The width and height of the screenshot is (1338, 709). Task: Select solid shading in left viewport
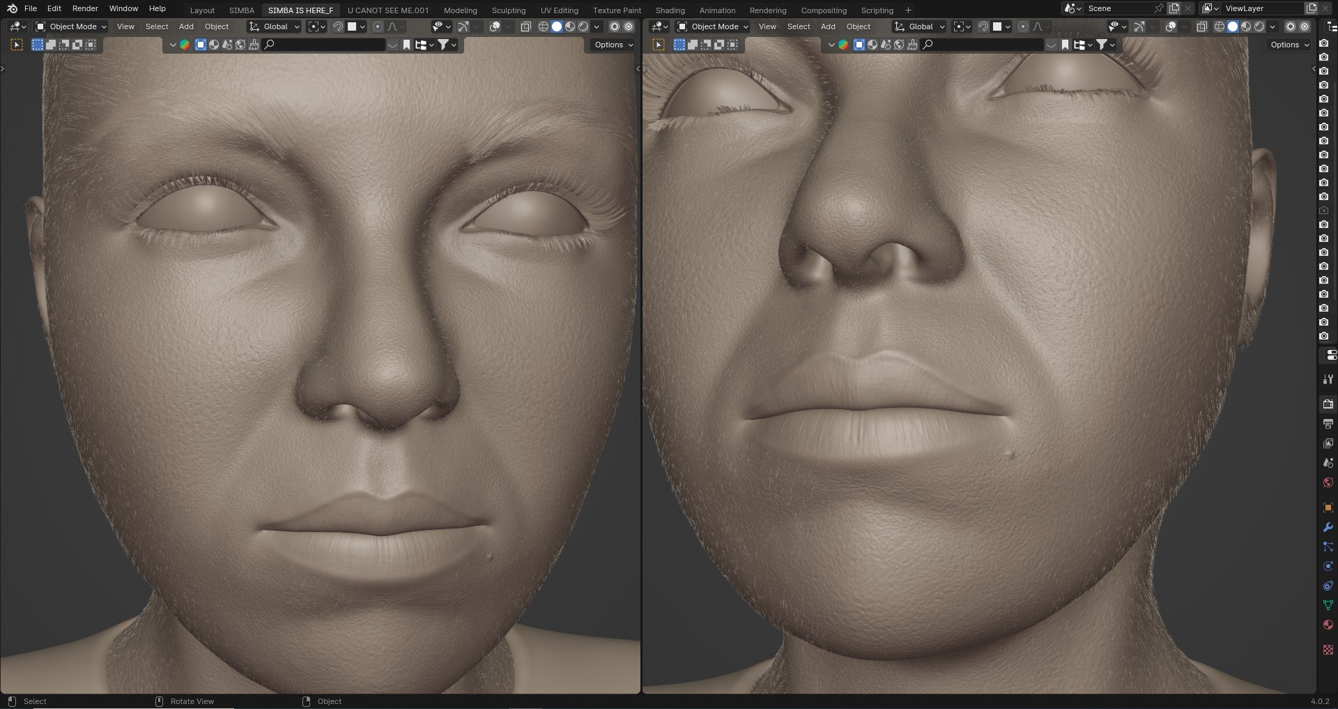pos(557,26)
